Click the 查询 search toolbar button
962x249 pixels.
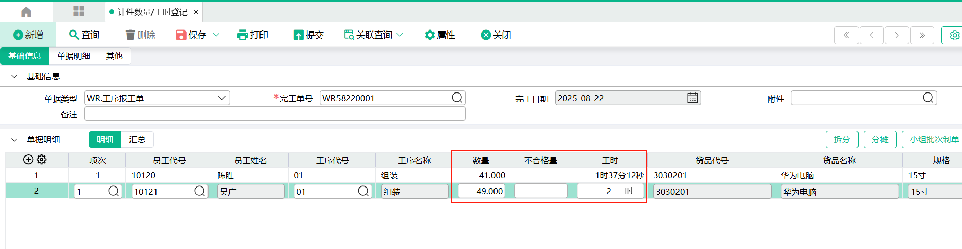tap(84, 35)
